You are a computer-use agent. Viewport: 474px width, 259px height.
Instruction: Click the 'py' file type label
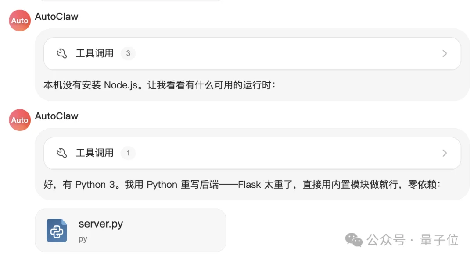pyautogui.click(x=83, y=239)
